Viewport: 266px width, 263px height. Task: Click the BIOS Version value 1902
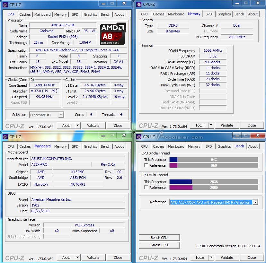click(78, 205)
